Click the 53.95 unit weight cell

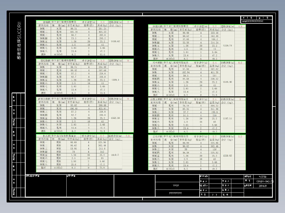click(x=73, y=149)
